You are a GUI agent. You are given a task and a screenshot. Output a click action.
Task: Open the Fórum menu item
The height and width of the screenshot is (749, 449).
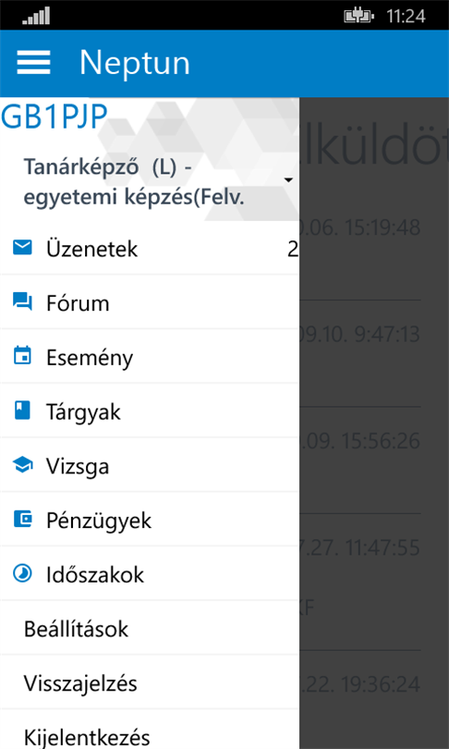click(x=150, y=302)
